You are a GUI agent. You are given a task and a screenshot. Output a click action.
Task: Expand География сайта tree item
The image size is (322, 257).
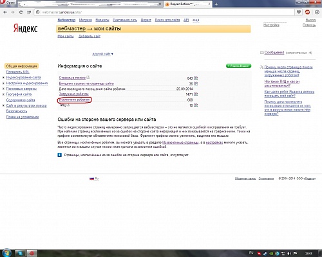point(3,94)
